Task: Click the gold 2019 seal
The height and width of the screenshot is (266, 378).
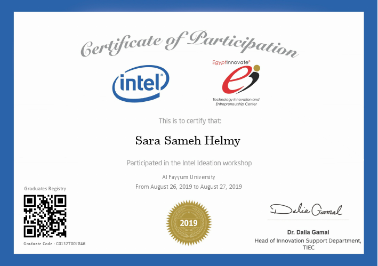Action: 189,223
